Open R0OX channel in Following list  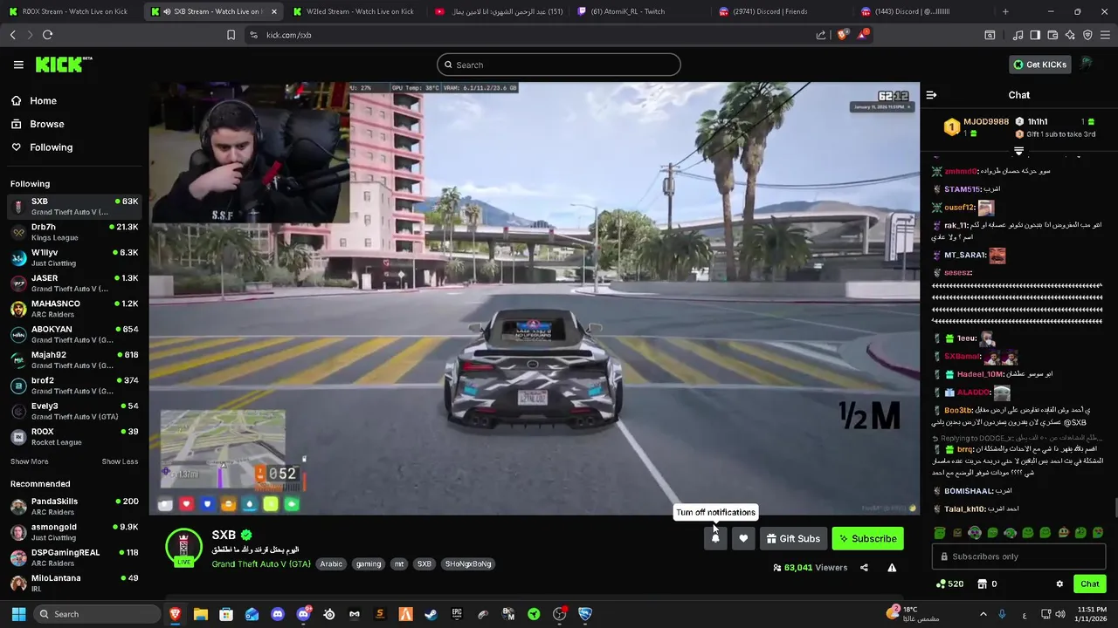pyautogui.click(x=74, y=437)
